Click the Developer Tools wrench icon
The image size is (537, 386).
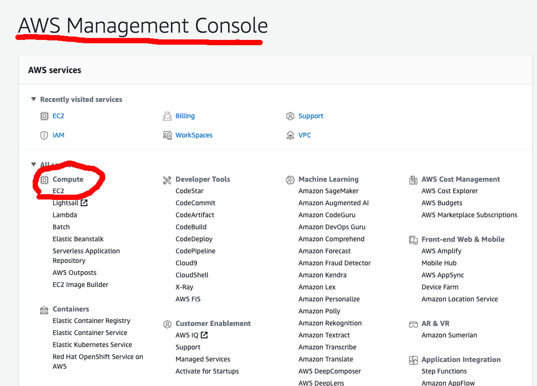[167, 180]
